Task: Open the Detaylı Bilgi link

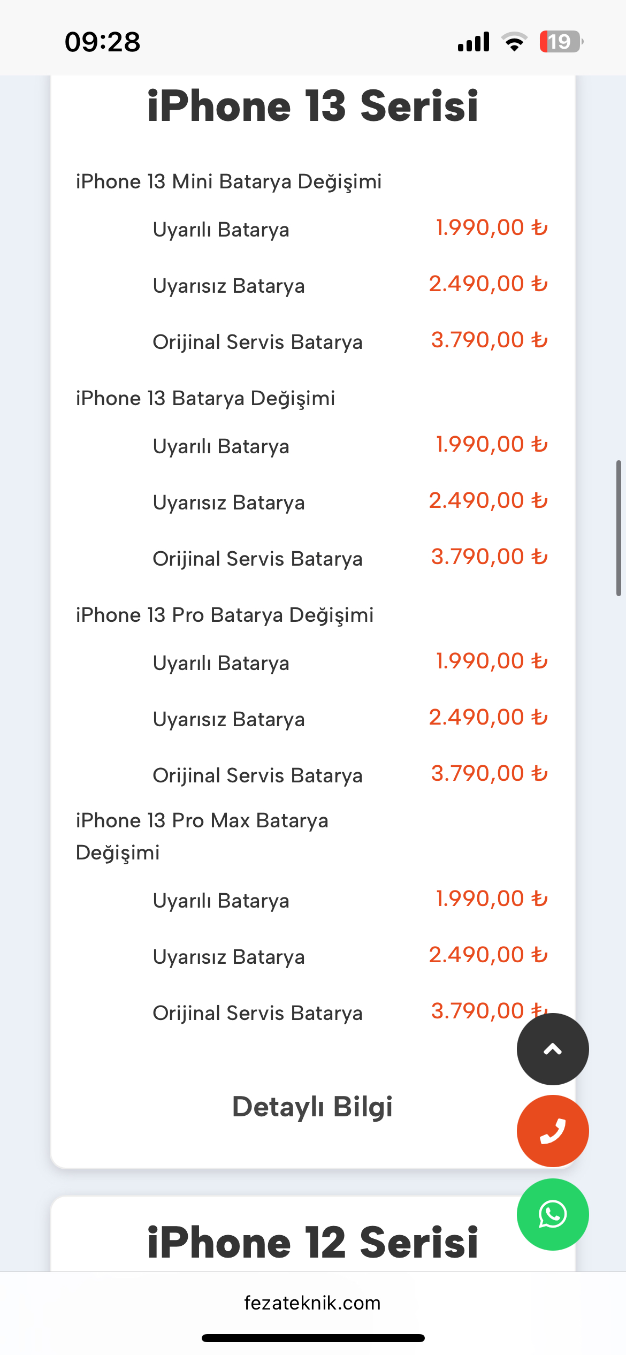Action: [x=312, y=1107]
